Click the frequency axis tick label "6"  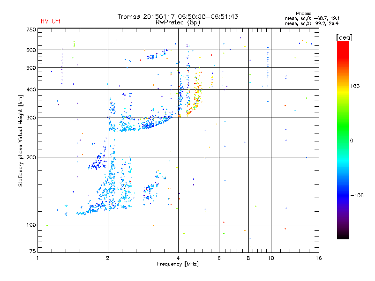pos(219,258)
